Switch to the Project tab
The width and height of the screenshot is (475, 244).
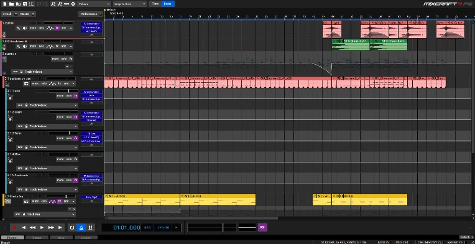(12, 238)
